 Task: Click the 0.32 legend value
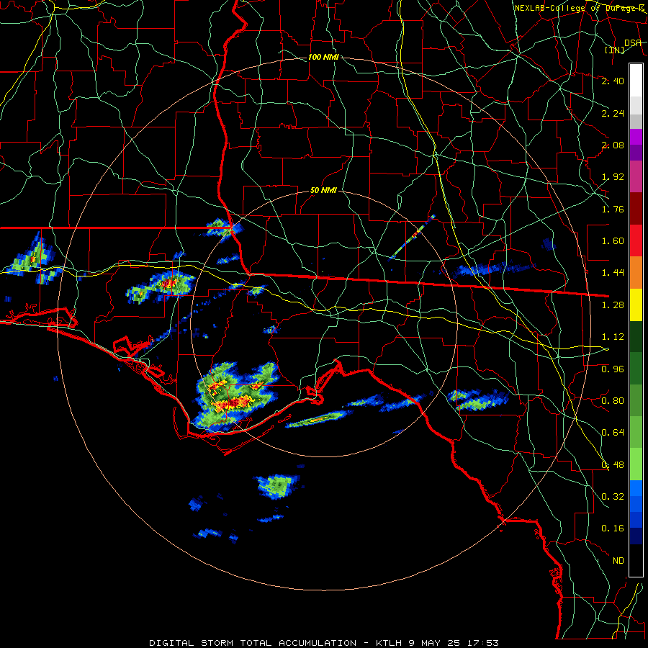click(x=613, y=497)
